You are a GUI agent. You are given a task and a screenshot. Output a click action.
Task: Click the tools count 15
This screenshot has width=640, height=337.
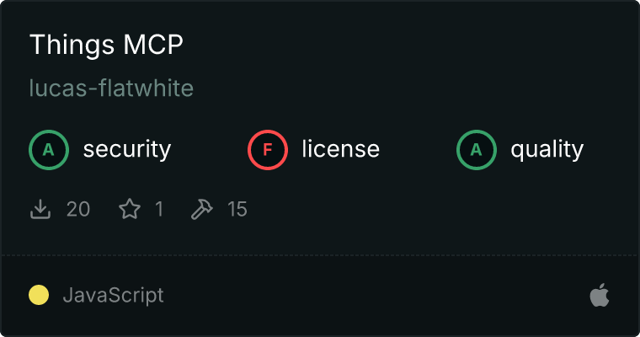pos(237,209)
